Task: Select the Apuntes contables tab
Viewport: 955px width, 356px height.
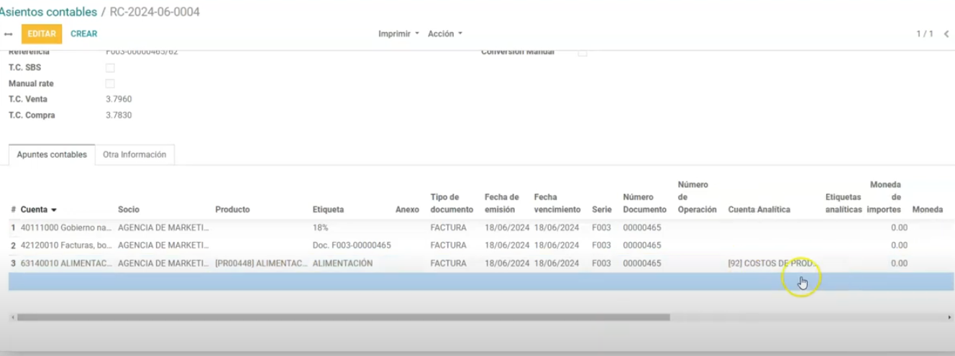Action: [x=52, y=155]
